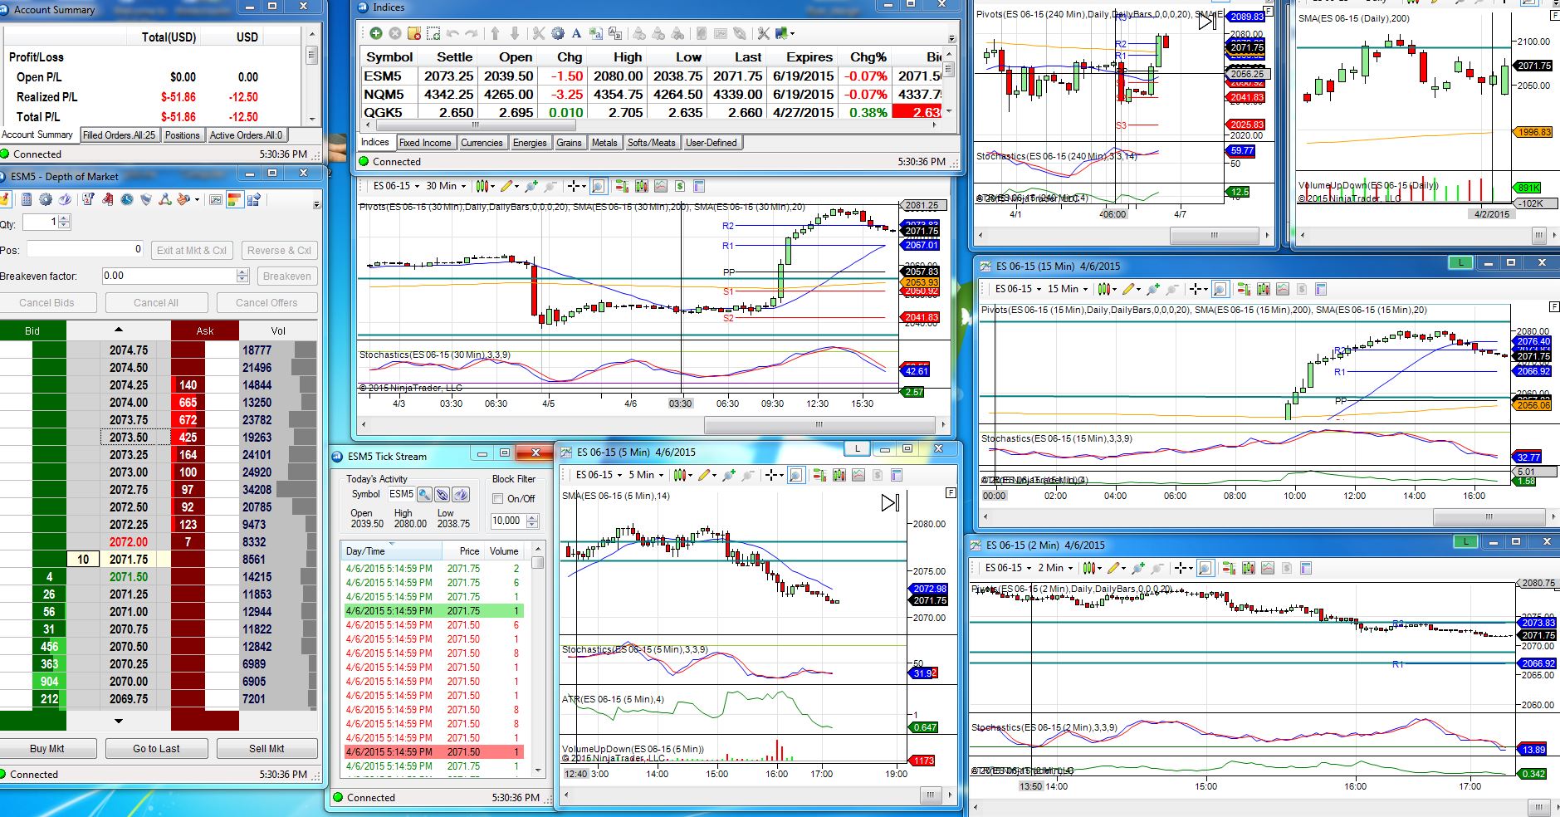Click data box icon in 15 Min chart toolbar

click(x=1321, y=289)
